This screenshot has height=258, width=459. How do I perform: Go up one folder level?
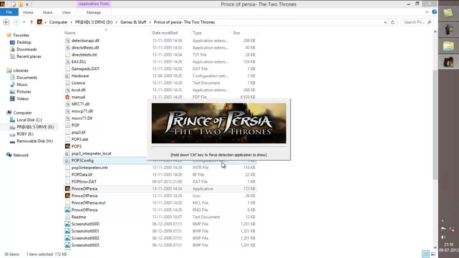pyautogui.click(x=32, y=22)
